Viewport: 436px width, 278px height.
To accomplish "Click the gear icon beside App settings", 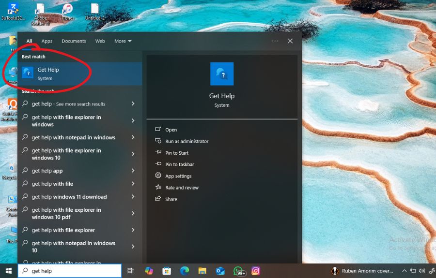I will coord(158,176).
